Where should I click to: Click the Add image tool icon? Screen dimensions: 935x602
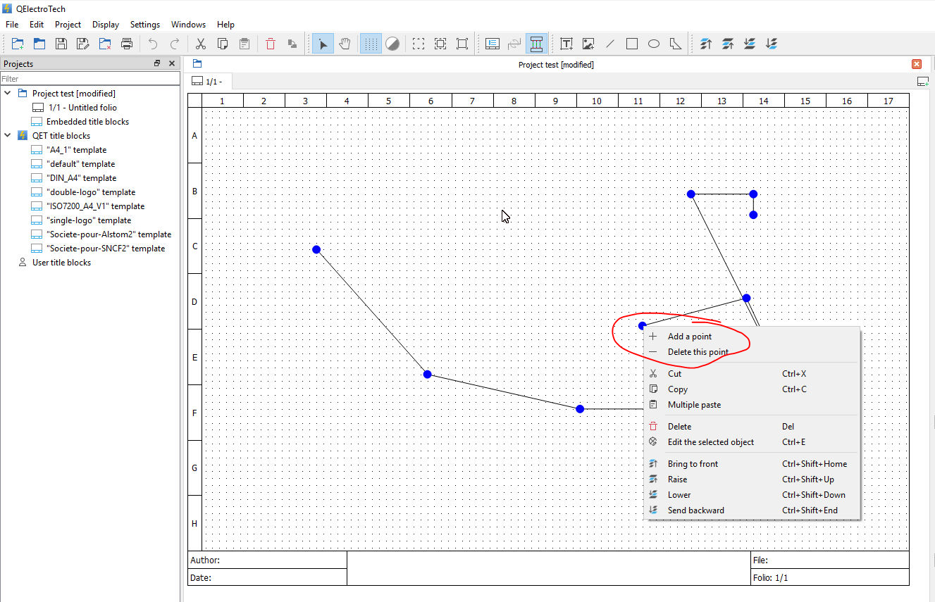588,44
